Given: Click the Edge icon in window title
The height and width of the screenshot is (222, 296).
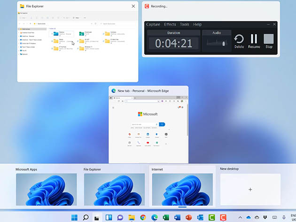Looking at the screenshot, I should coord(113,91).
